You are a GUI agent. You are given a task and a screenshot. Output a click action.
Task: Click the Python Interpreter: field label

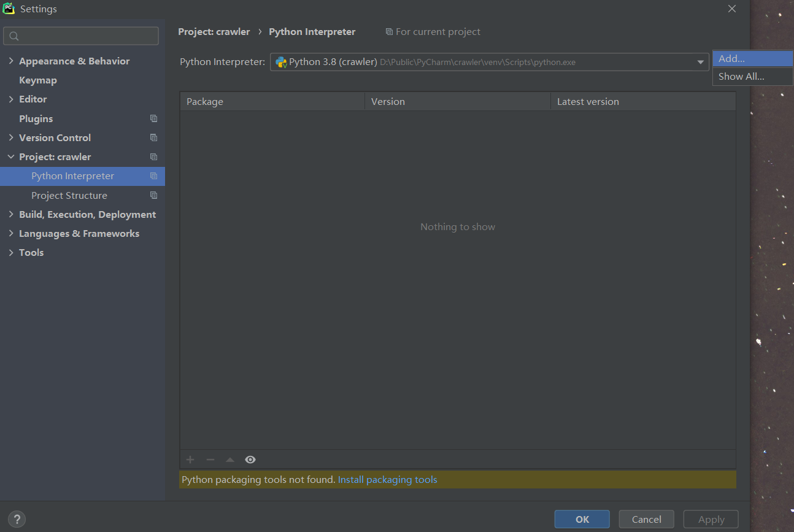click(x=223, y=62)
